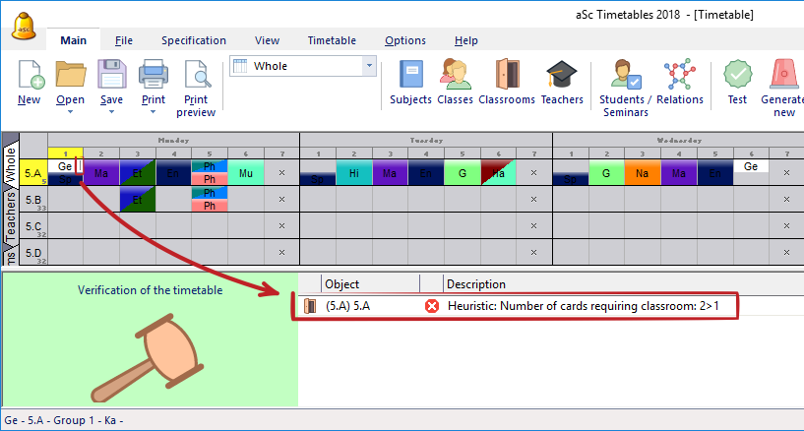Viewport: 804px width, 431px height.
Task: Open the Teachers graduation cap icon
Action: coord(562,76)
